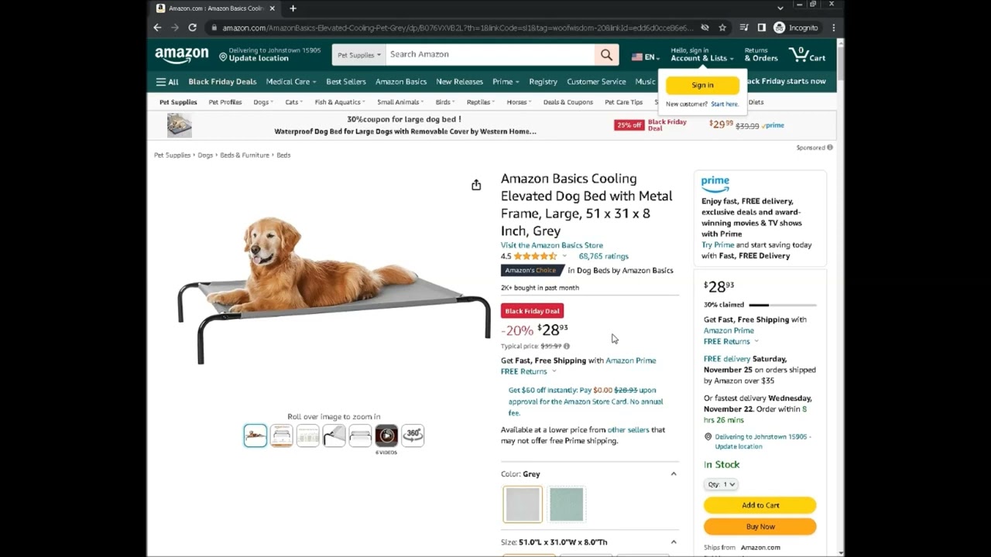Image resolution: width=991 pixels, height=557 pixels.
Task: Click the main golden retriever product image
Action: click(x=334, y=290)
